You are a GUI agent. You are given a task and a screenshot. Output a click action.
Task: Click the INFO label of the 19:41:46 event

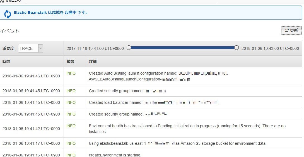point(71,73)
